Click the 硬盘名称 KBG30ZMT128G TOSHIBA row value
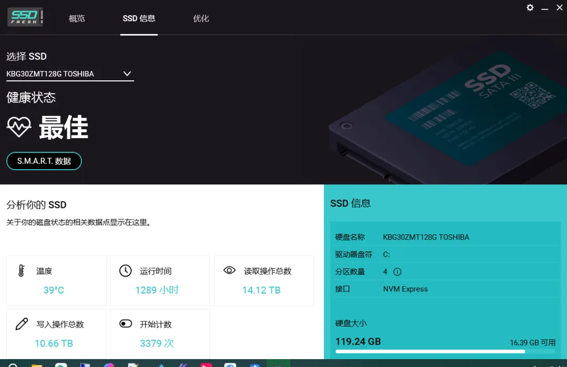The width and height of the screenshot is (567, 367). click(426, 237)
